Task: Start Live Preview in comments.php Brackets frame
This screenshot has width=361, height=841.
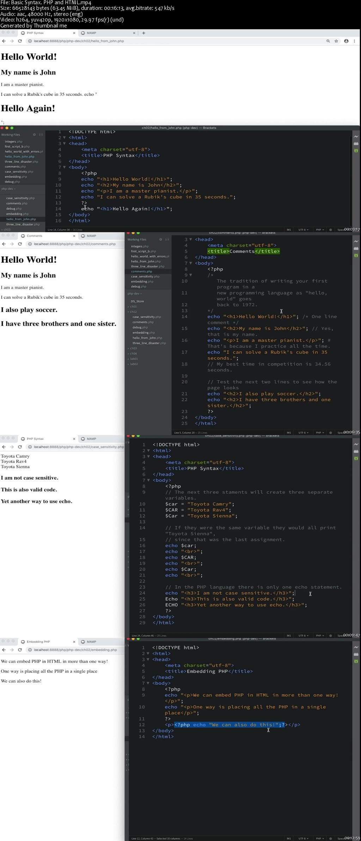Action: [356, 241]
